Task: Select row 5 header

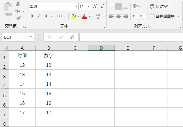Action: pos(4,93)
